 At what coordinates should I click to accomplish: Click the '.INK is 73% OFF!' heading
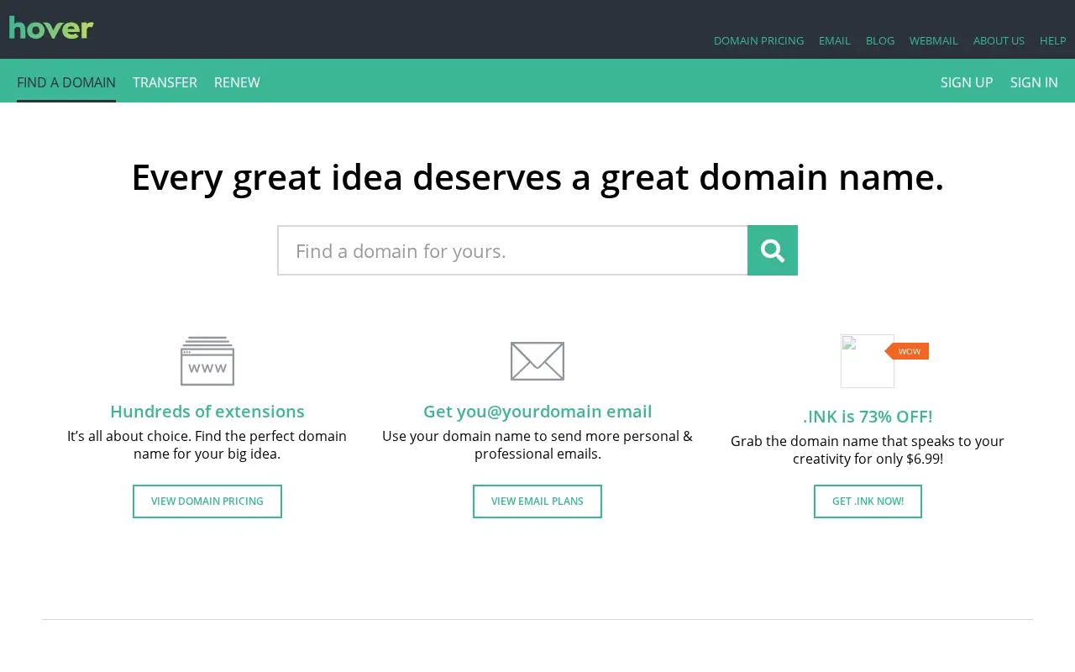click(x=868, y=417)
